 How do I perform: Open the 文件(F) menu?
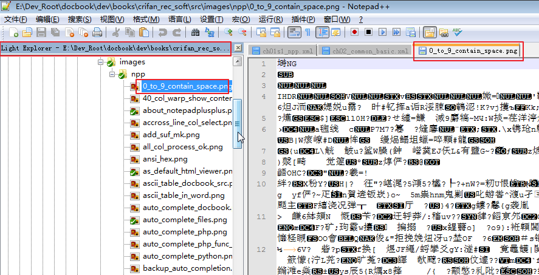[x=15, y=19]
